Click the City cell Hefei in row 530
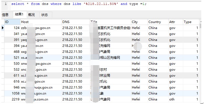This screenshot has height=104, width=204. (139, 64)
